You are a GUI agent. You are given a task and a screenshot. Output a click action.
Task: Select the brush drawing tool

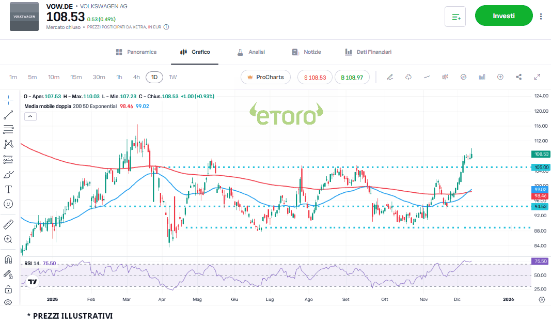8,174
